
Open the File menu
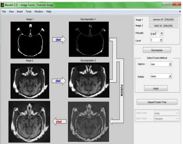[4, 11]
